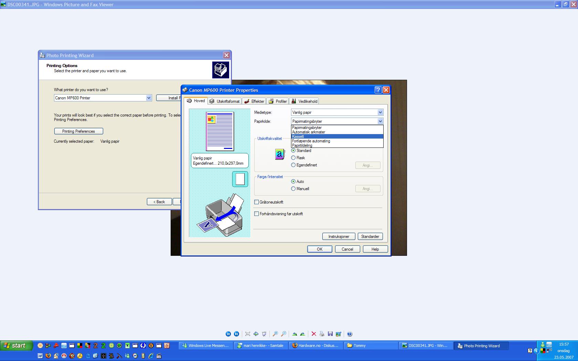Launch Internet Explorer from the quick launch bar
The width and height of the screenshot is (578, 361).
(151, 356)
